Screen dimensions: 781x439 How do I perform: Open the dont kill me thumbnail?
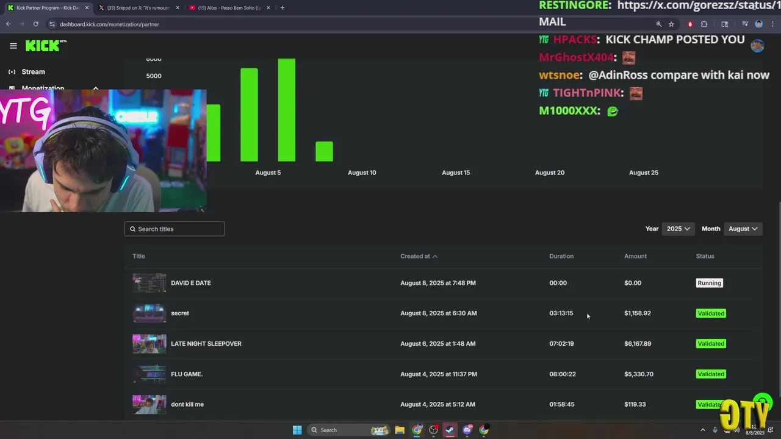149,404
